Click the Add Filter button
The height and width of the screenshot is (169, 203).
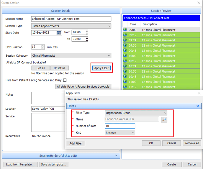click(x=76, y=143)
